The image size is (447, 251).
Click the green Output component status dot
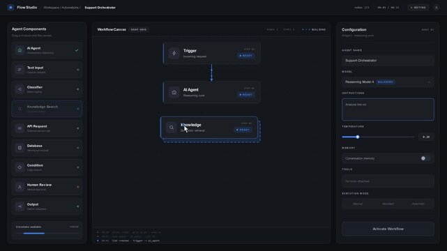(x=78, y=206)
